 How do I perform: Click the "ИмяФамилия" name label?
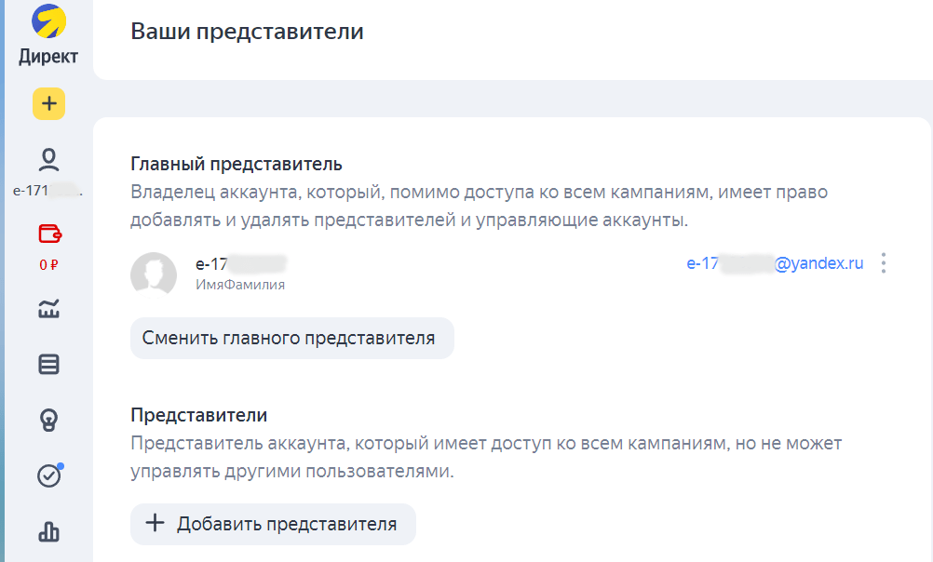[x=240, y=285]
